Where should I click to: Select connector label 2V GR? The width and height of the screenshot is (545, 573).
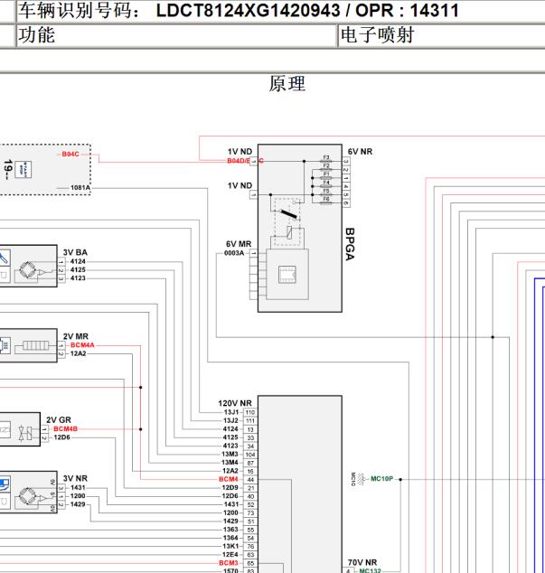59,420
